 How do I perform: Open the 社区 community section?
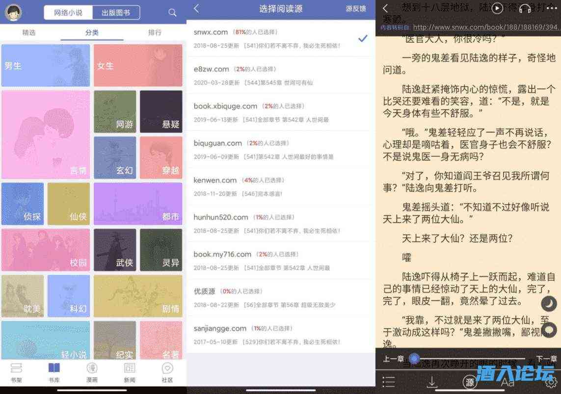(x=167, y=373)
